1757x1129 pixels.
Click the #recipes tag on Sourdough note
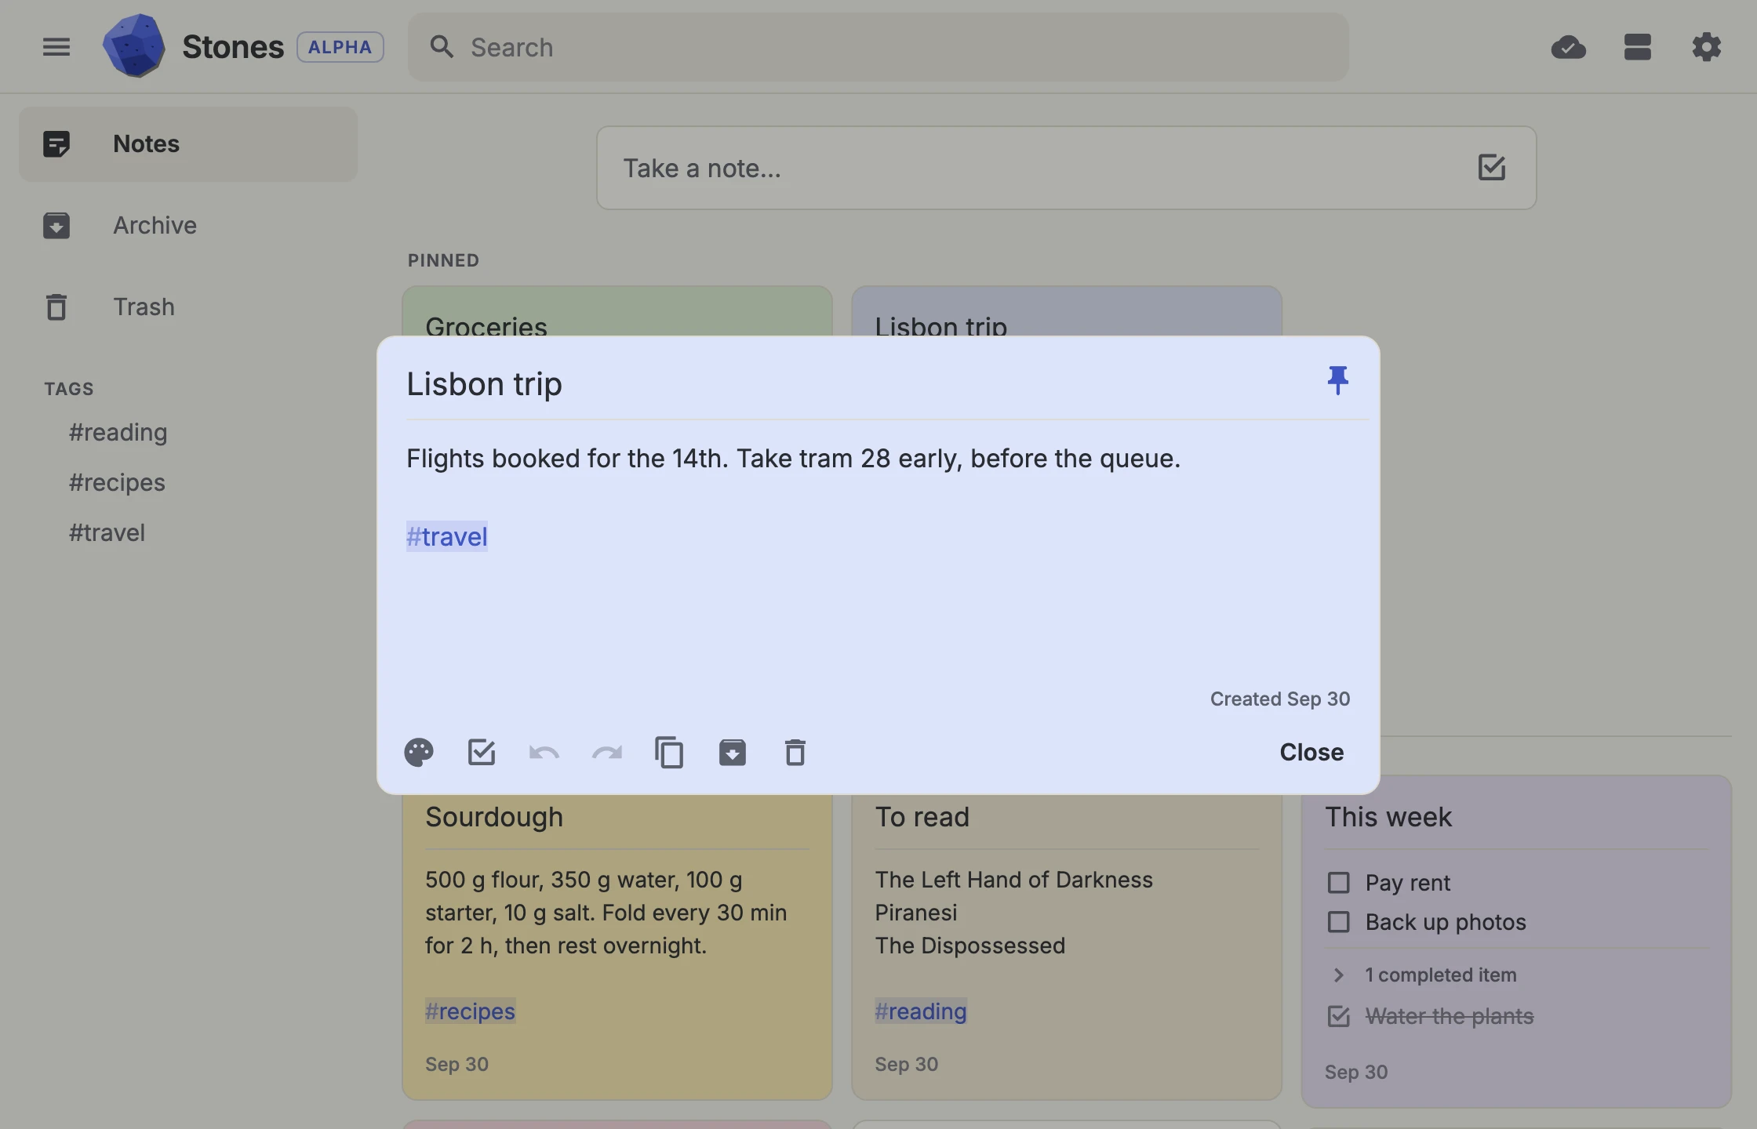pyautogui.click(x=470, y=1011)
